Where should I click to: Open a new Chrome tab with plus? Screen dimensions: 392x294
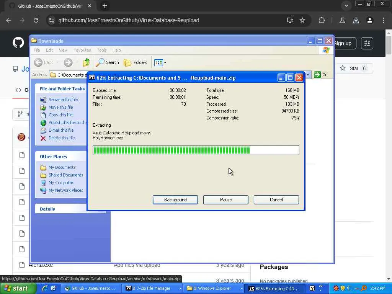click(105, 6)
